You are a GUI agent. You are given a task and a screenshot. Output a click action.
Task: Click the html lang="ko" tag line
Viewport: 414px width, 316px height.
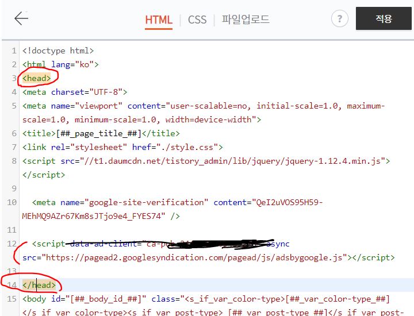(x=60, y=64)
